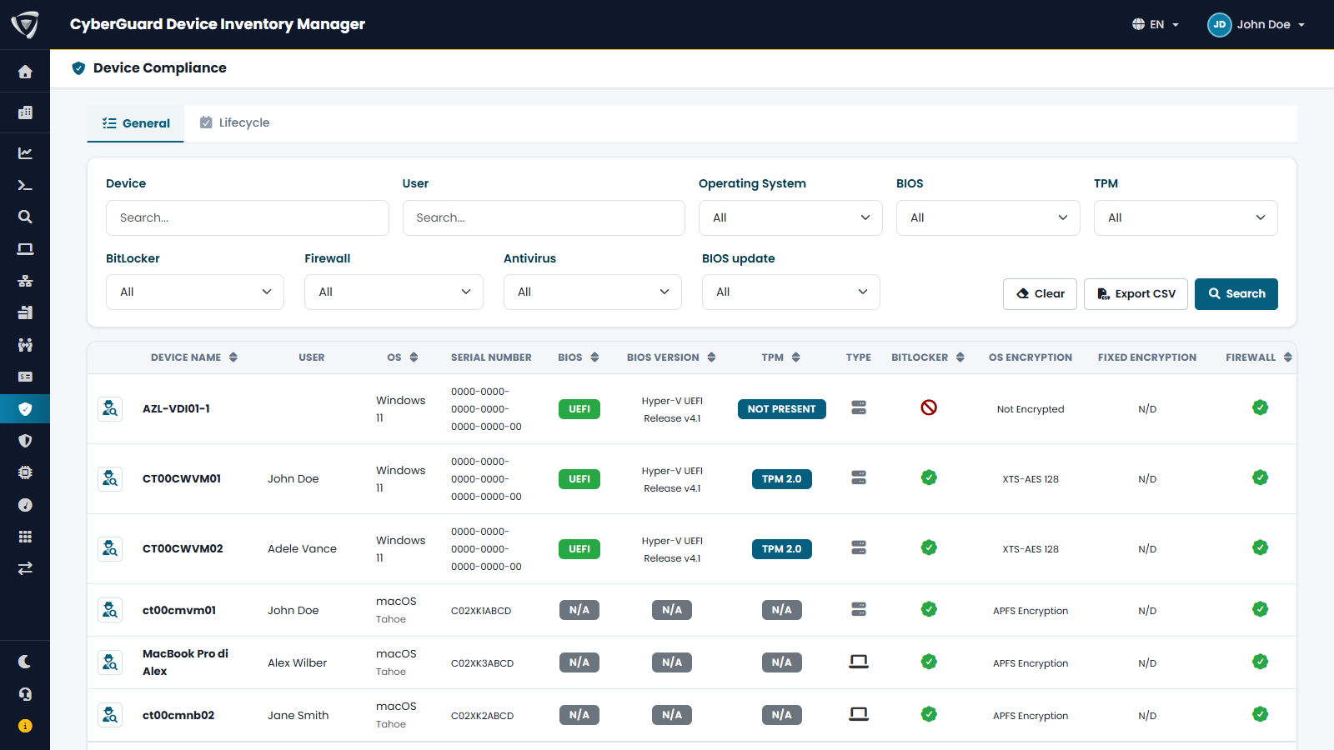Open the gauge icon in the sidebar
The image size is (1334, 750).
[25, 505]
